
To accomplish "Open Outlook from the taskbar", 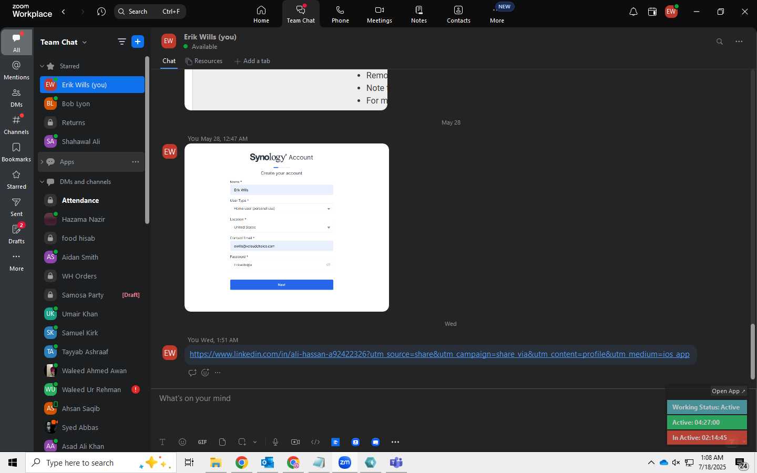I will (x=268, y=462).
